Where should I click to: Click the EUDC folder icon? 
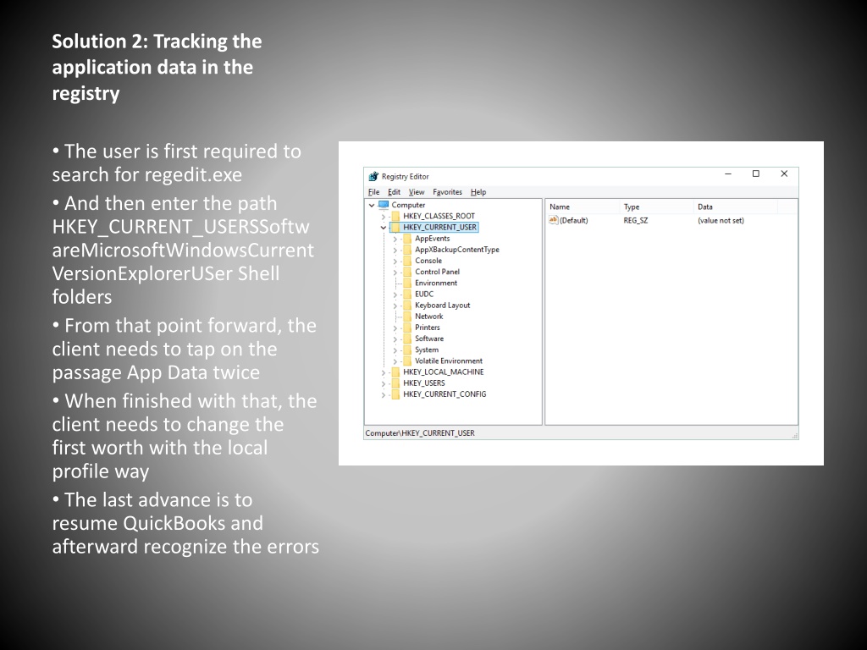point(407,294)
